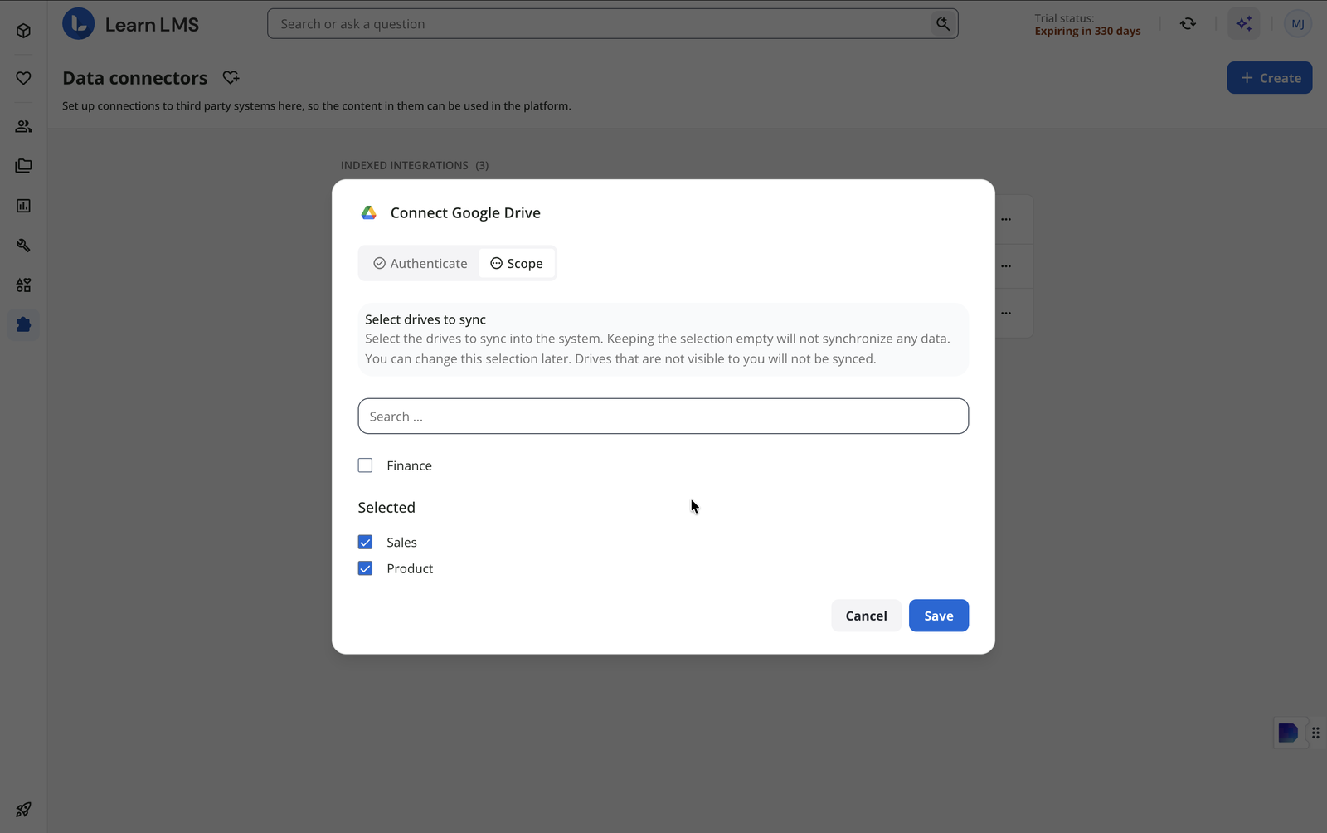Open the heart favorites sidebar icon
The height and width of the screenshot is (833, 1327).
point(23,78)
